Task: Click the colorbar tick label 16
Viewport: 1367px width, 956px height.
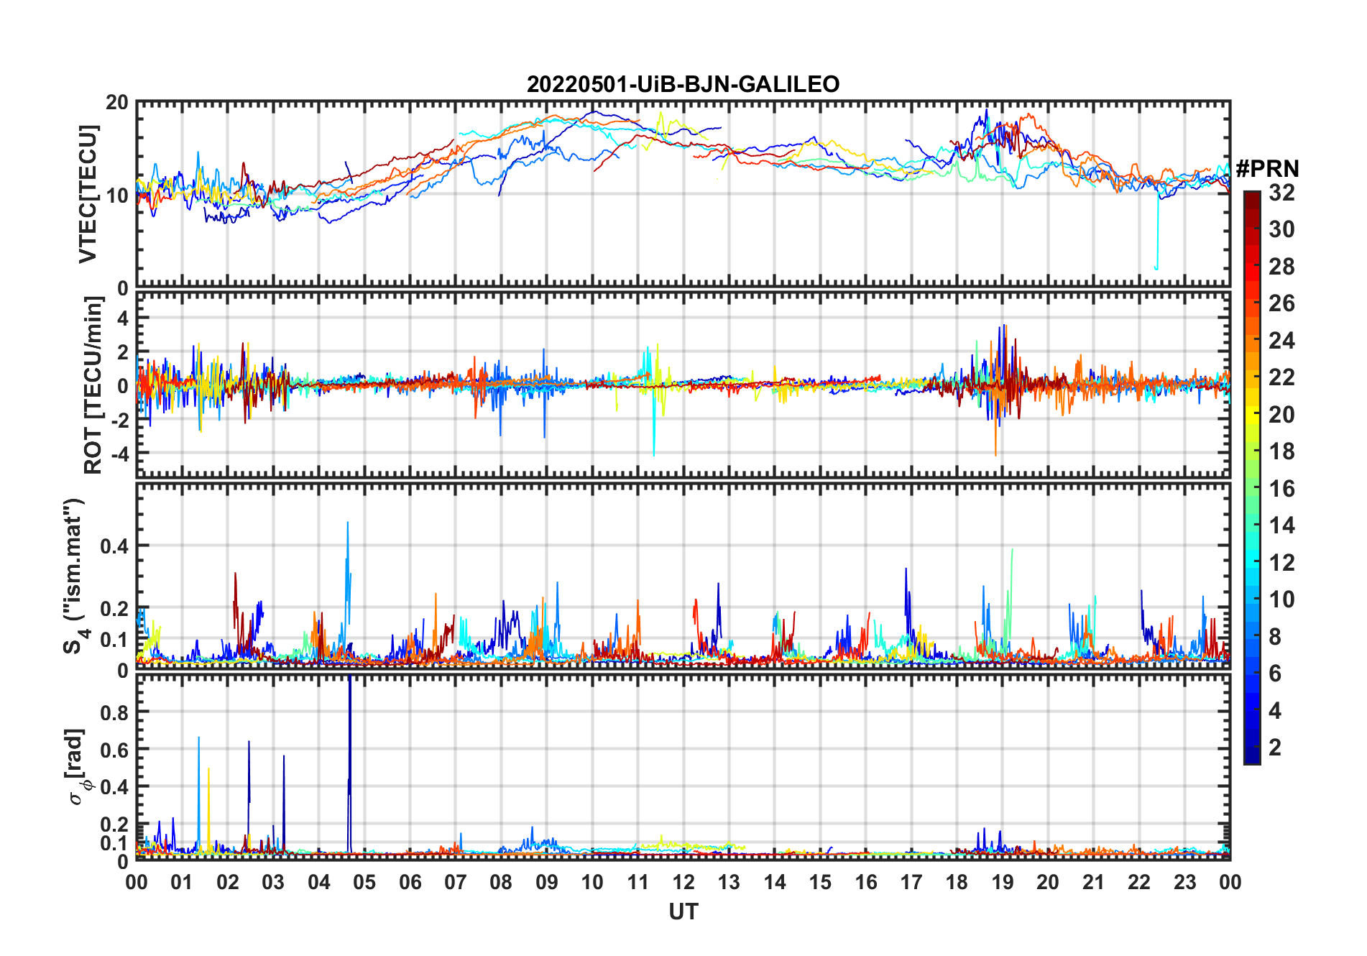Action: tap(1281, 489)
